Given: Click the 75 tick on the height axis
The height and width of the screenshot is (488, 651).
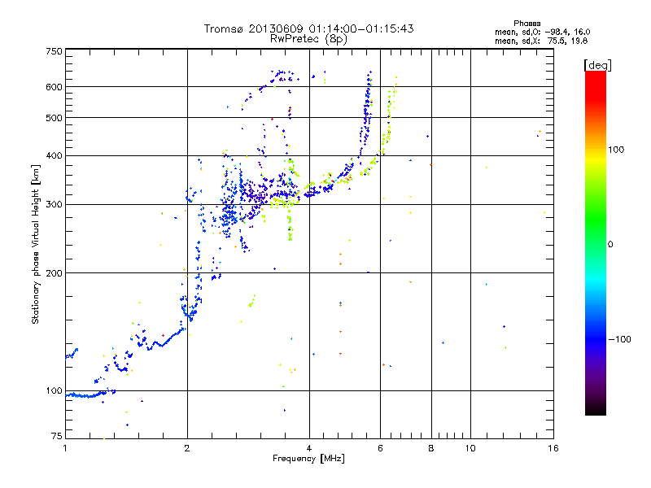Looking at the screenshot, I should (x=56, y=438).
